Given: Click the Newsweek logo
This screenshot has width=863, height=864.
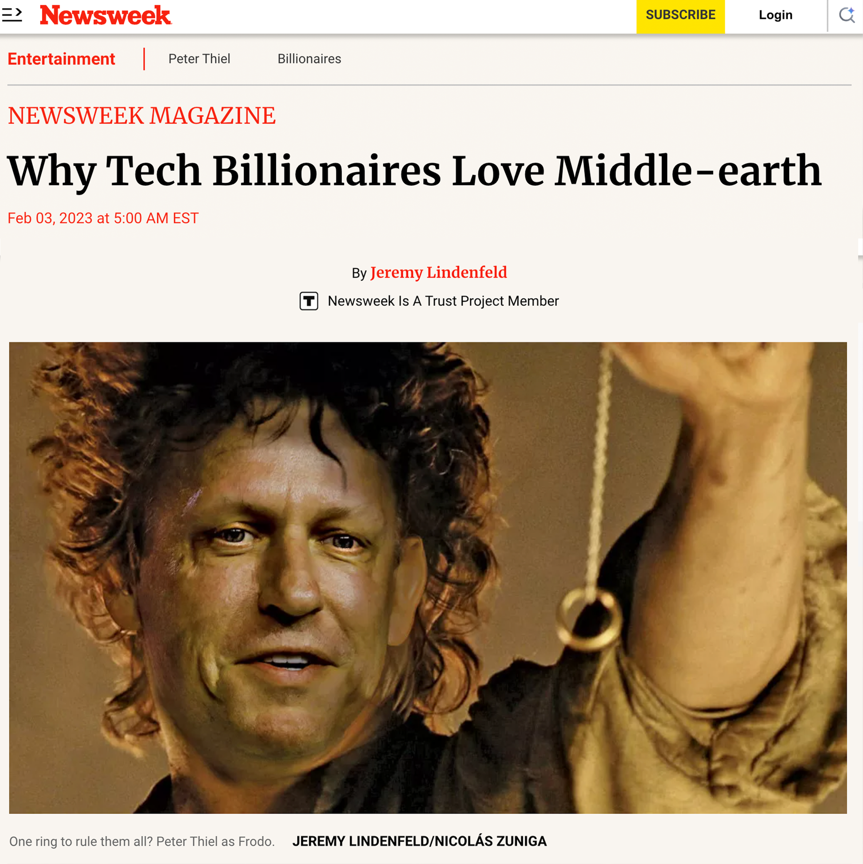Looking at the screenshot, I should coord(106,15).
